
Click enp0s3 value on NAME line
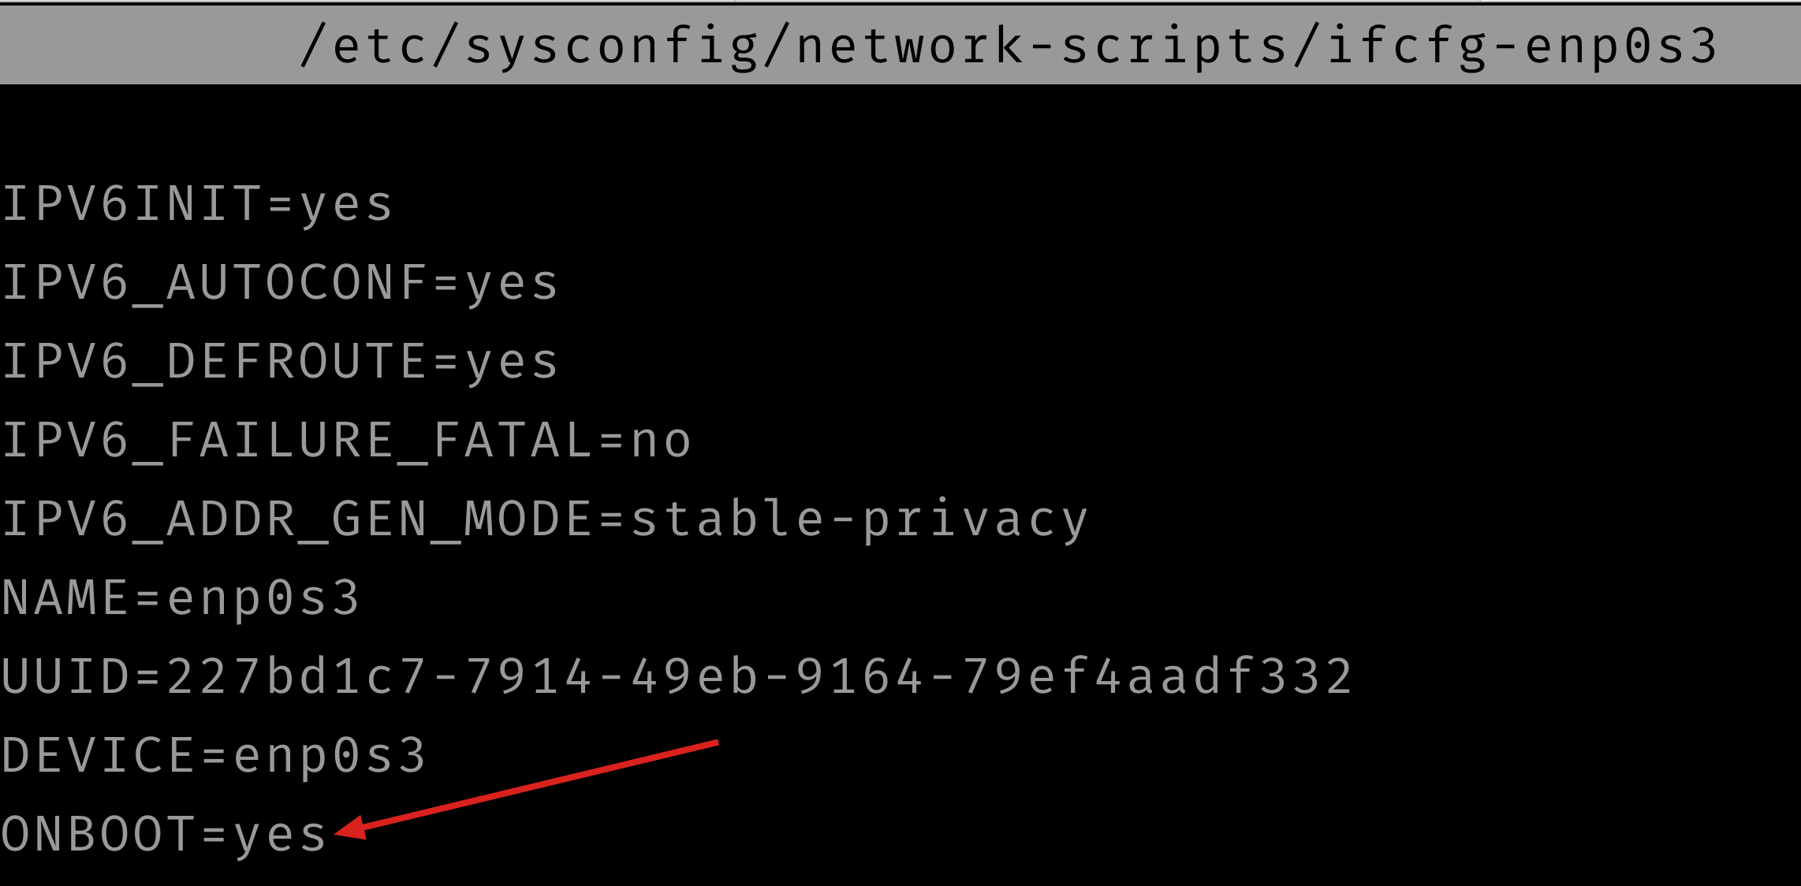tap(263, 600)
